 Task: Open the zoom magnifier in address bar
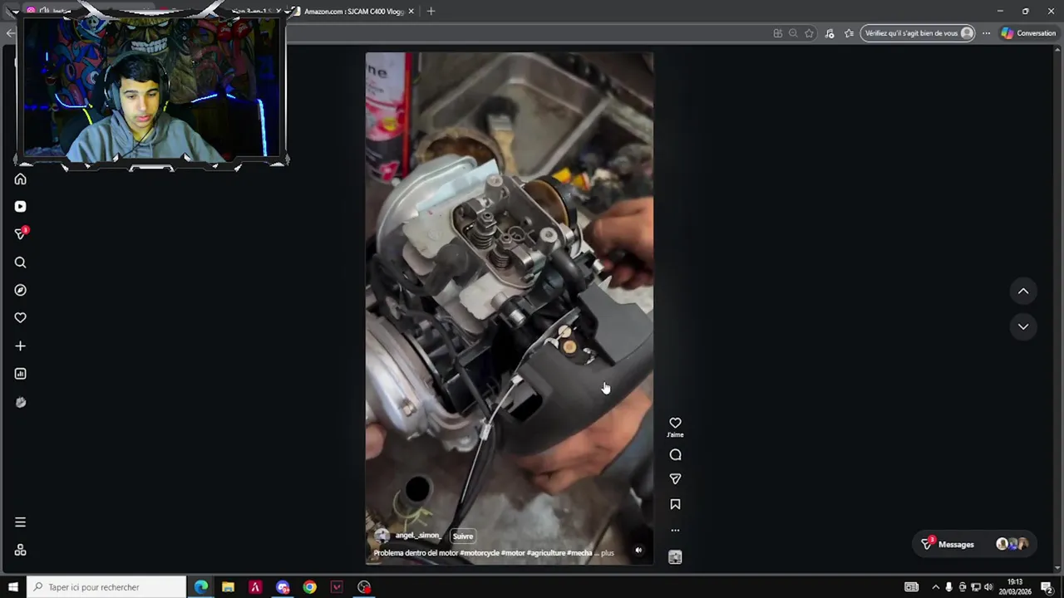[793, 33]
